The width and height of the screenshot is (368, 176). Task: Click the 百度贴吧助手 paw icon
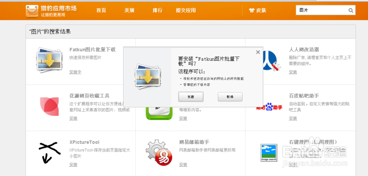(x=269, y=107)
